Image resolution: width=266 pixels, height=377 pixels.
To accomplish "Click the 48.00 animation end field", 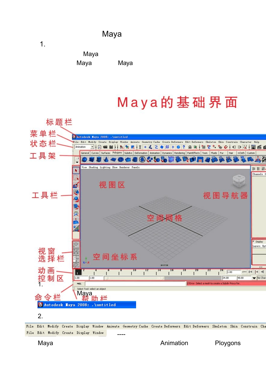I will [244, 278].
